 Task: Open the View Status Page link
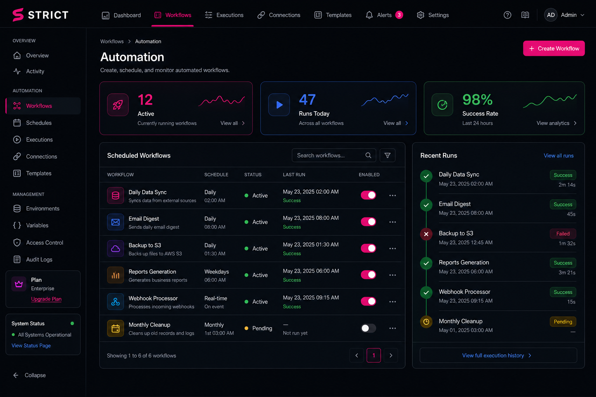(x=31, y=345)
